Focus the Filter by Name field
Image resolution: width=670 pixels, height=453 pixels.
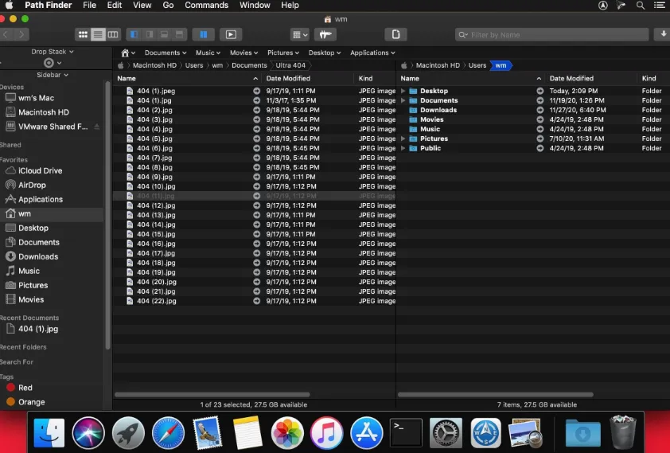tap(551, 35)
